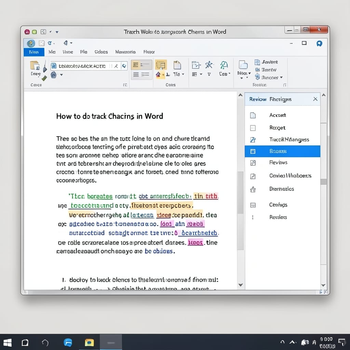This screenshot has height=350, width=350.
Task: Click the star-shaped icon in the ribbon
Action: [x=209, y=65]
